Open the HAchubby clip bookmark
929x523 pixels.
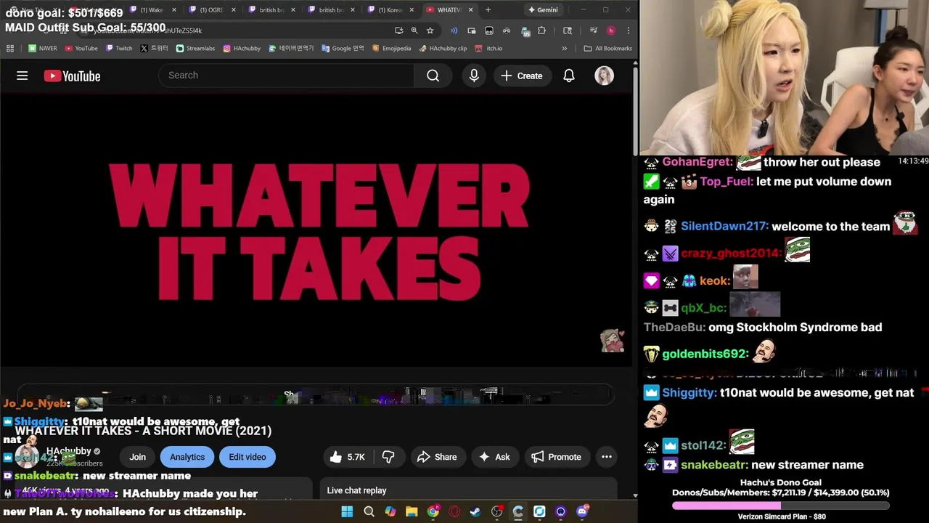[x=442, y=49]
